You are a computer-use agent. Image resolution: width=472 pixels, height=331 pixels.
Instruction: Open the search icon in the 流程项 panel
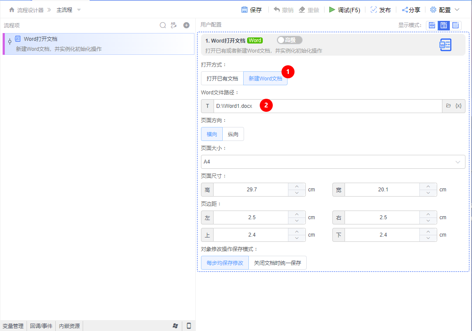(163, 25)
